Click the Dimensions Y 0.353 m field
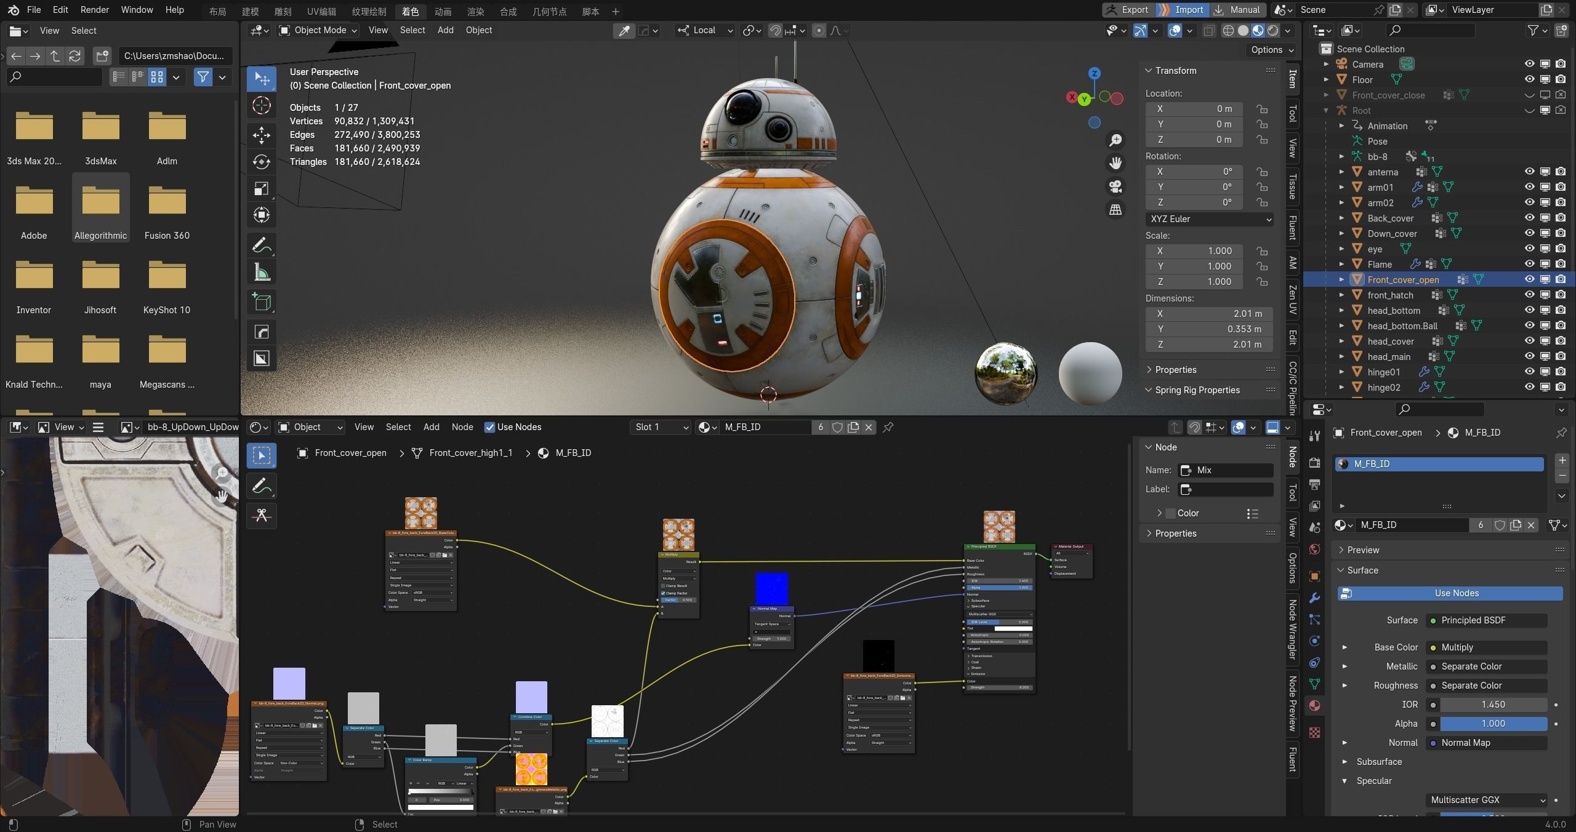The width and height of the screenshot is (1576, 832). [x=1209, y=329]
